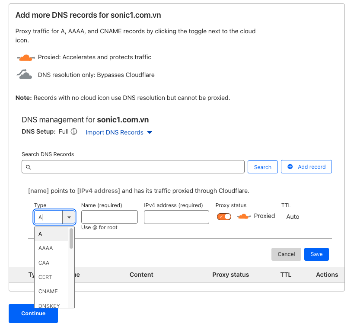Click the Add record button

pos(306,167)
